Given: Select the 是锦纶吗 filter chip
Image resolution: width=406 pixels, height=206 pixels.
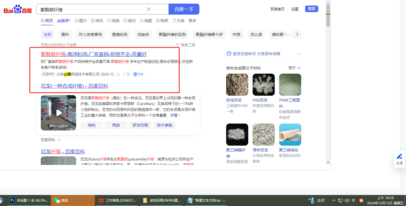Looking at the screenshot, I should pyautogui.click(x=120, y=34).
